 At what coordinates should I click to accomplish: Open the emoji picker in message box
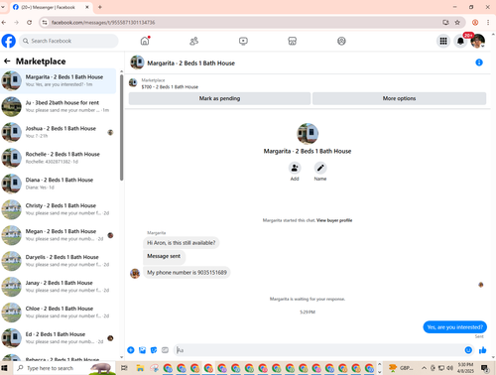click(x=468, y=350)
